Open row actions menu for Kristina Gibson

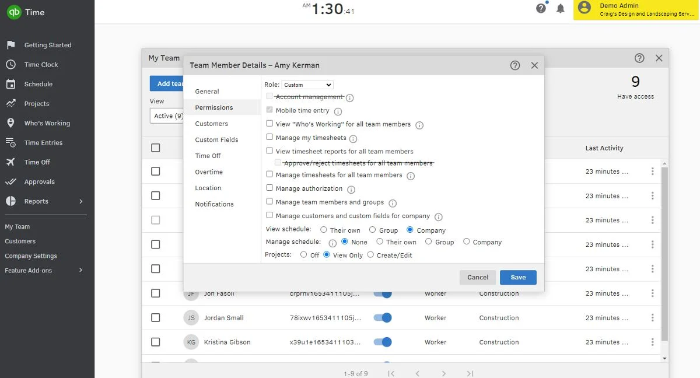[653, 342]
